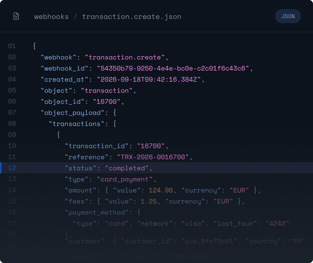Click the "customer_id" key
This screenshot has height=263, width=313.
click(x=147, y=241)
